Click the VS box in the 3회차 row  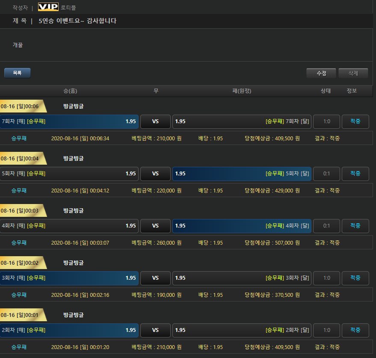point(155,278)
